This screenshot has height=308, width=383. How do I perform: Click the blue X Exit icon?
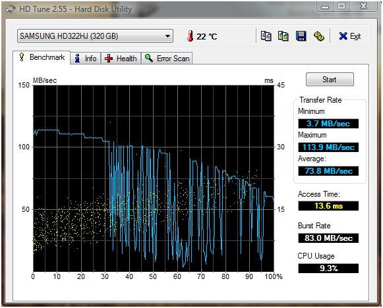coord(343,36)
